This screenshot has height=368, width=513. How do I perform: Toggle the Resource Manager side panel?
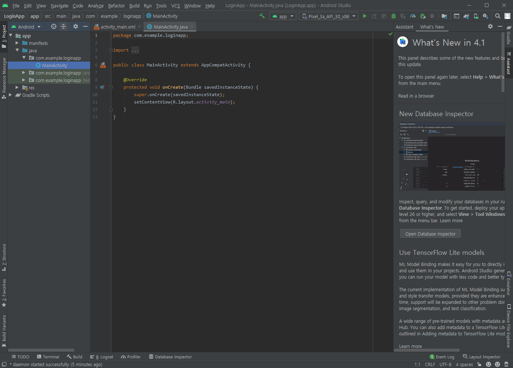(x=4, y=78)
